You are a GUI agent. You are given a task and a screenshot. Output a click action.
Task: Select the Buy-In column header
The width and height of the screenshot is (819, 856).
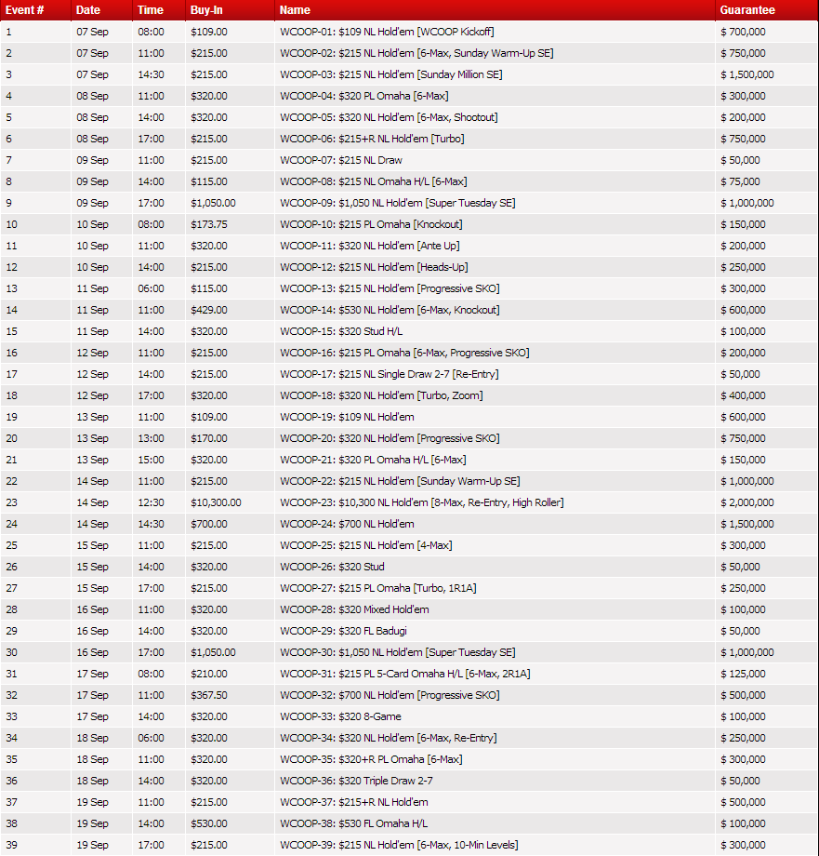[x=206, y=10]
